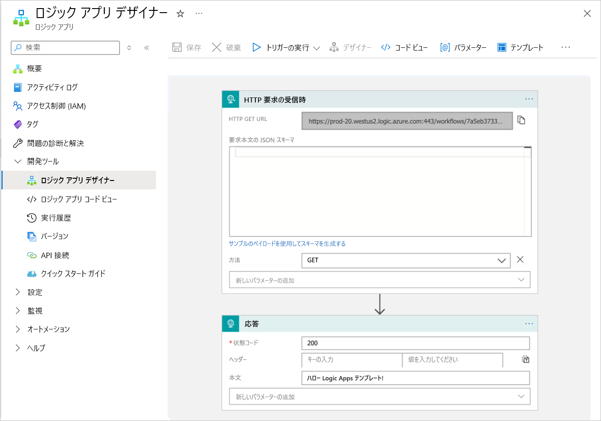Click the 本文 body field

tap(416, 378)
